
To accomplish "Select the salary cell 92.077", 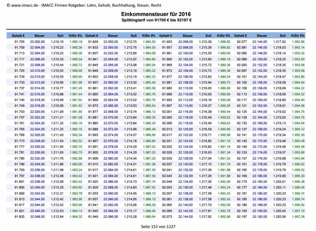I will pos(242,42).
